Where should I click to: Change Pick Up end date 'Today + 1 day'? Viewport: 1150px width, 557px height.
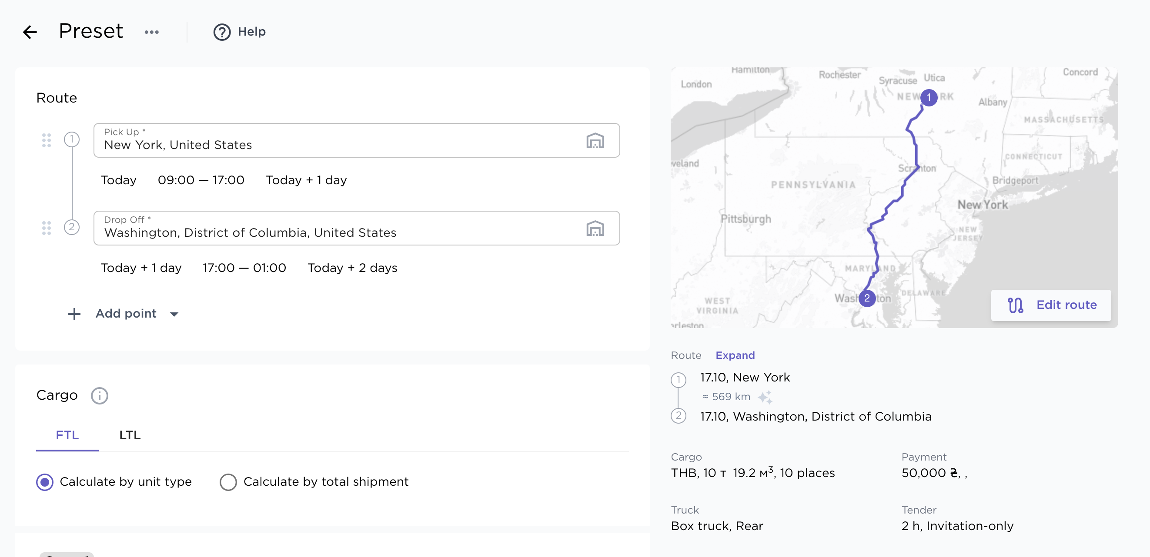tap(306, 180)
